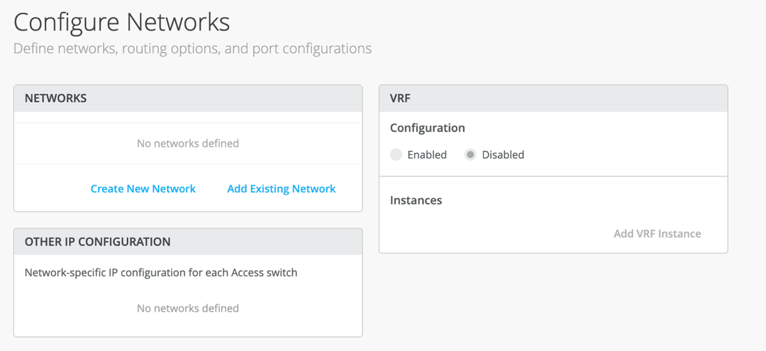
Task: Click the Configure Networks page title
Action: 122,22
